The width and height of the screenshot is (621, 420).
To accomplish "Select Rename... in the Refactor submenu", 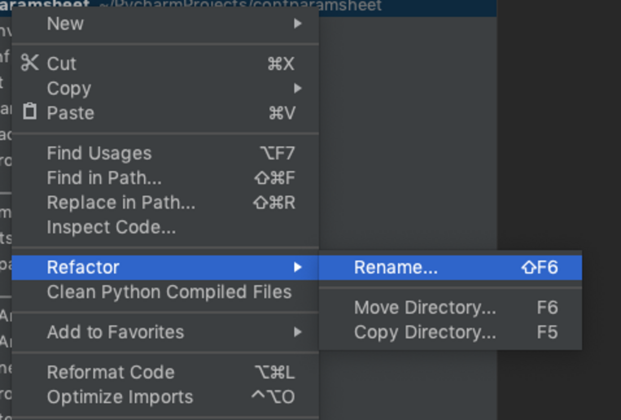I will tap(396, 267).
